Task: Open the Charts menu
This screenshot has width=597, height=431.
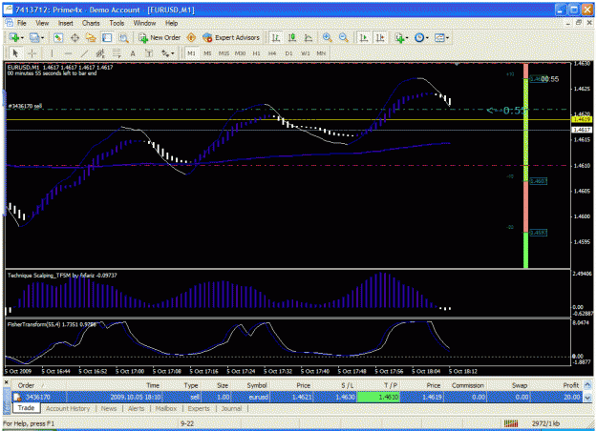Action: click(x=91, y=23)
